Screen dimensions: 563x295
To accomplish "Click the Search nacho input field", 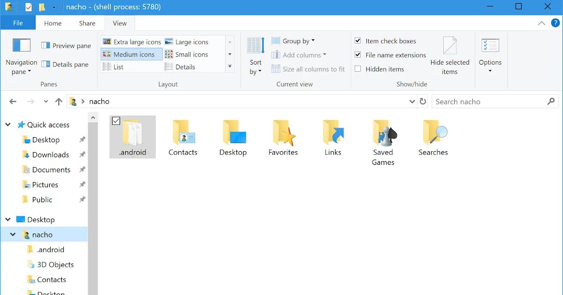I will 489,102.
